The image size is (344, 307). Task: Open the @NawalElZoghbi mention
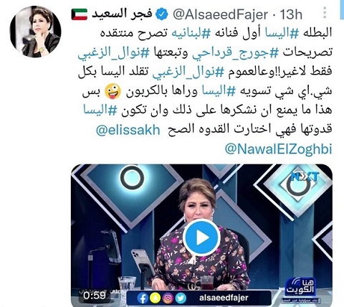(278, 149)
